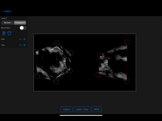Select the lower-left red corner handle
The width and height of the screenshot is (162, 121).
click(98, 75)
